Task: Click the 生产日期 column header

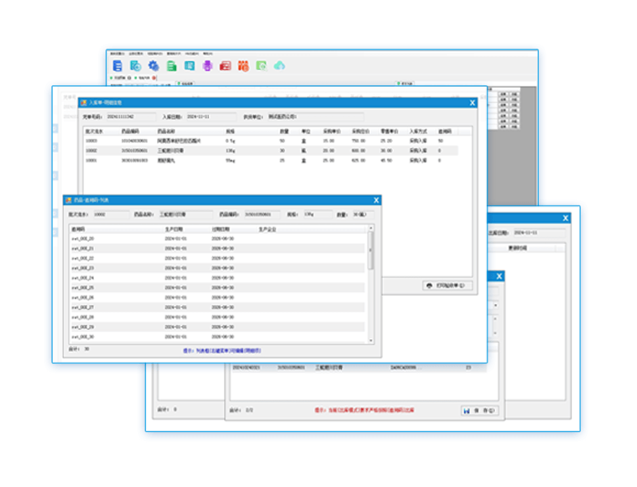Action: (x=175, y=229)
